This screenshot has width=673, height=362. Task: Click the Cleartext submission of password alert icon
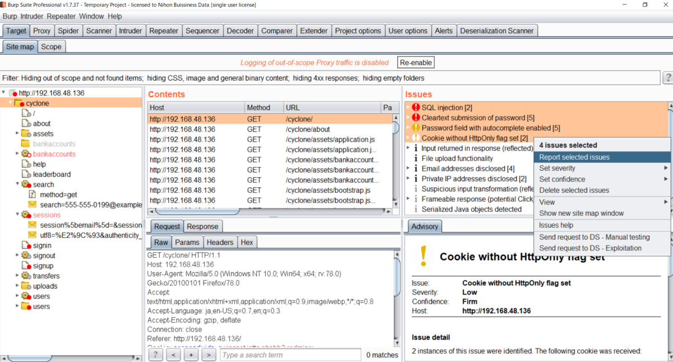coord(416,118)
